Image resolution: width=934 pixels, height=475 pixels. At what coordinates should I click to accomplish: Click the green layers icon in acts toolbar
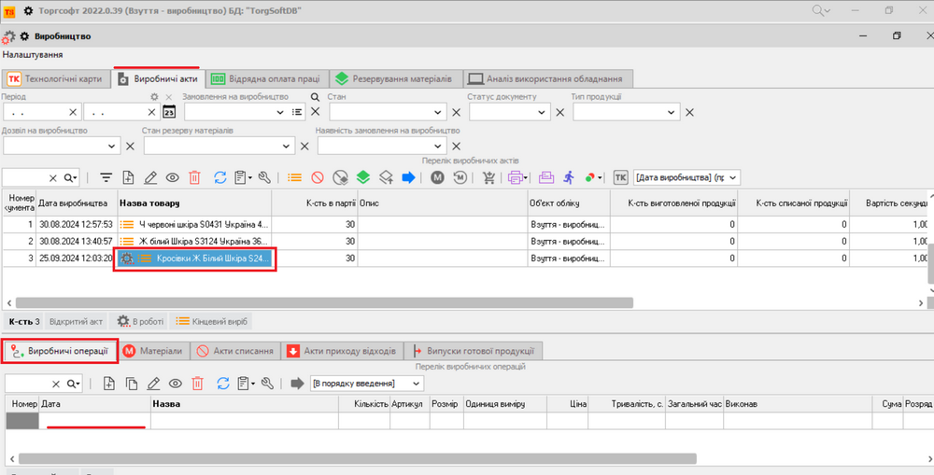click(x=363, y=177)
